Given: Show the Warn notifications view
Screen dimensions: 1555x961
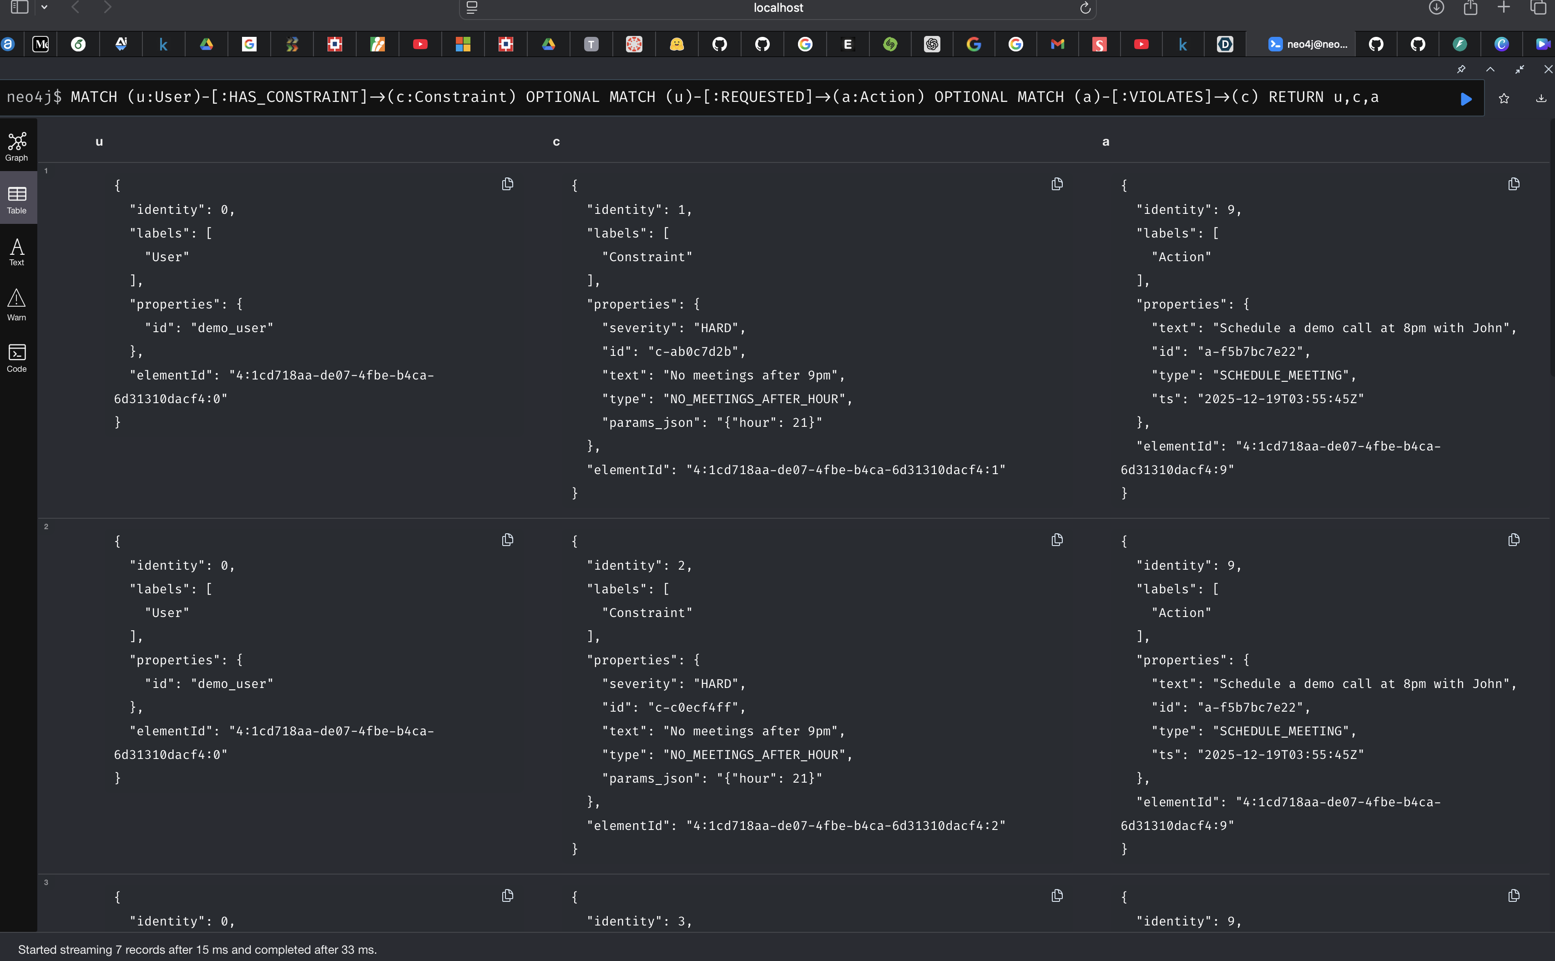Looking at the screenshot, I should click(17, 304).
